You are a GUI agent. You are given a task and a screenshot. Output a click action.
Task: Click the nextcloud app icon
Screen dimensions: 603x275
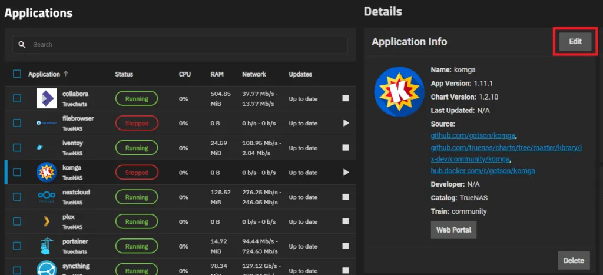tap(46, 197)
